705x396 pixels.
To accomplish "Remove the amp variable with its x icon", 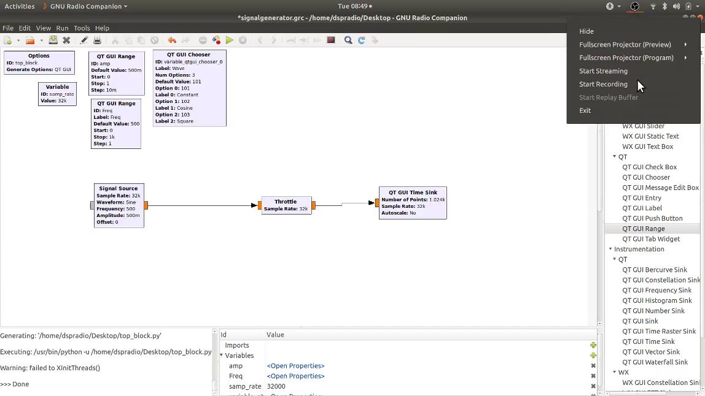I will pyautogui.click(x=593, y=366).
